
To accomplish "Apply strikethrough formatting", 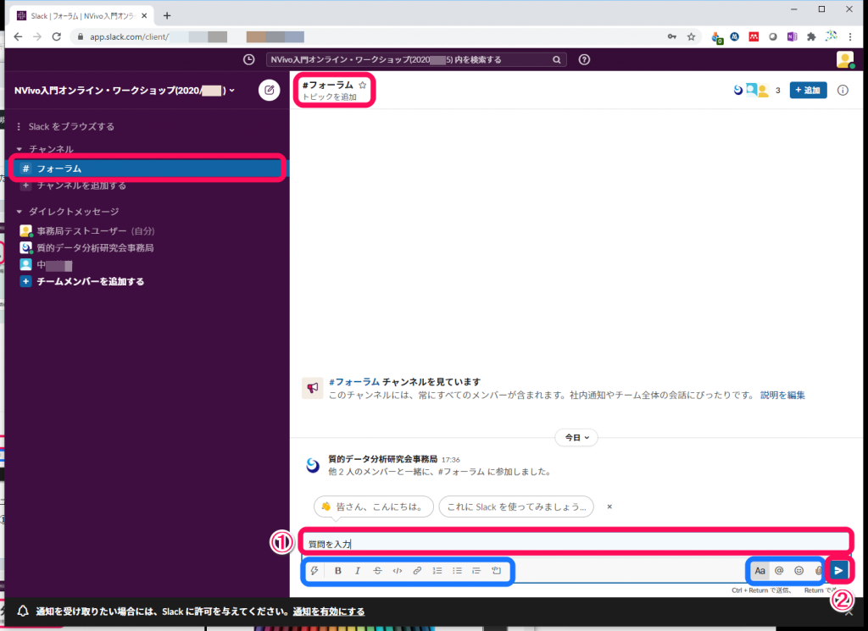I will point(377,571).
